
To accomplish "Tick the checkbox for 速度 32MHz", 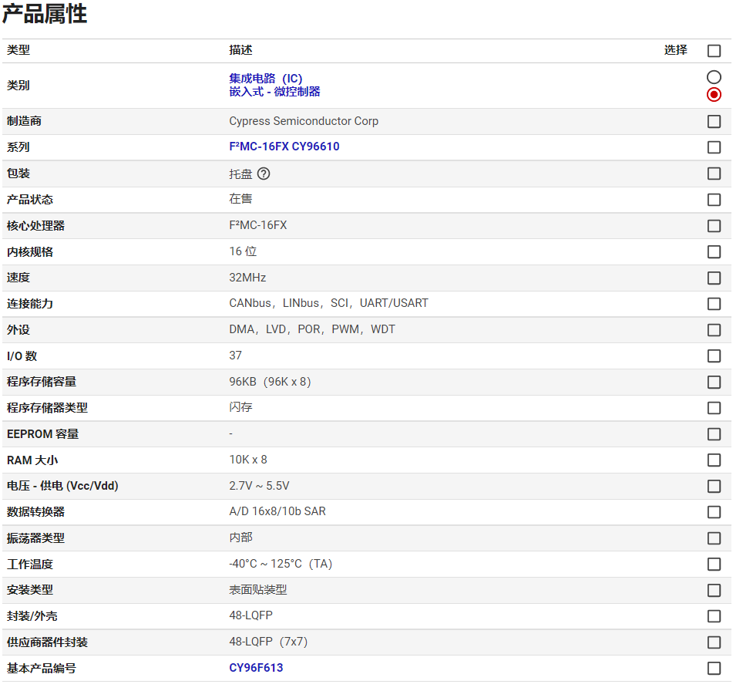I will tap(714, 278).
